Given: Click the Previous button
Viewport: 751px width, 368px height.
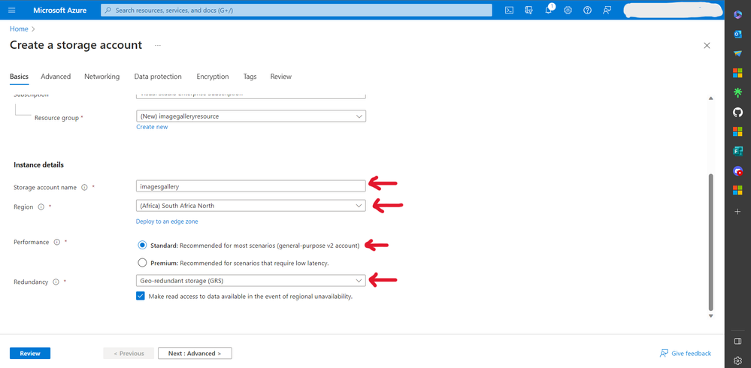Looking at the screenshot, I should coord(129,353).
